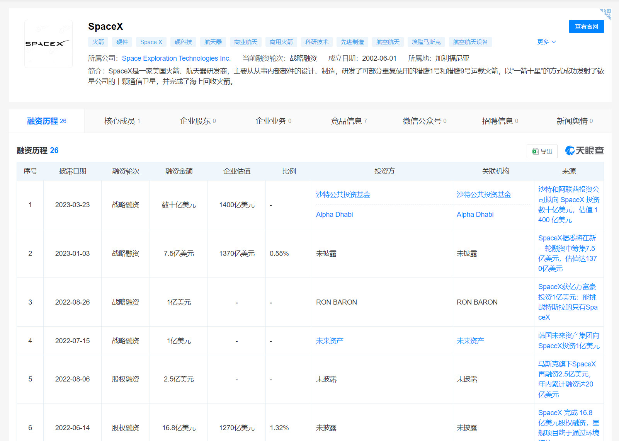
Task: Switch to the 微信公众号 tab
Action: (x=424, y=121)
